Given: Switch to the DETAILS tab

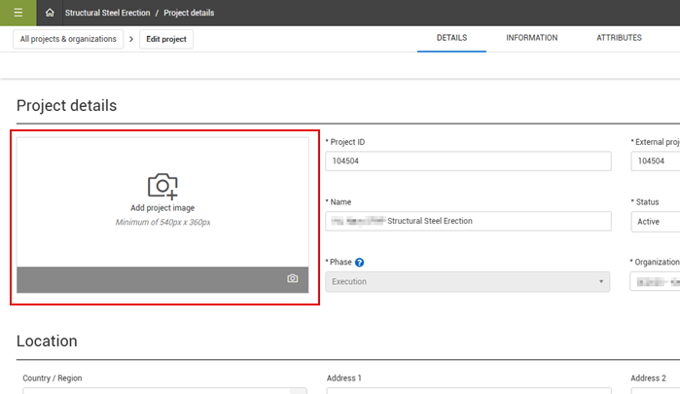Looking at the screenshot, I should (451, 38).
